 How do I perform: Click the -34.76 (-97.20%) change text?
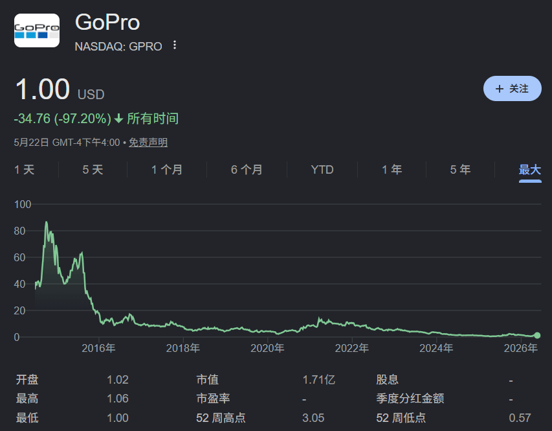[62, 119]
